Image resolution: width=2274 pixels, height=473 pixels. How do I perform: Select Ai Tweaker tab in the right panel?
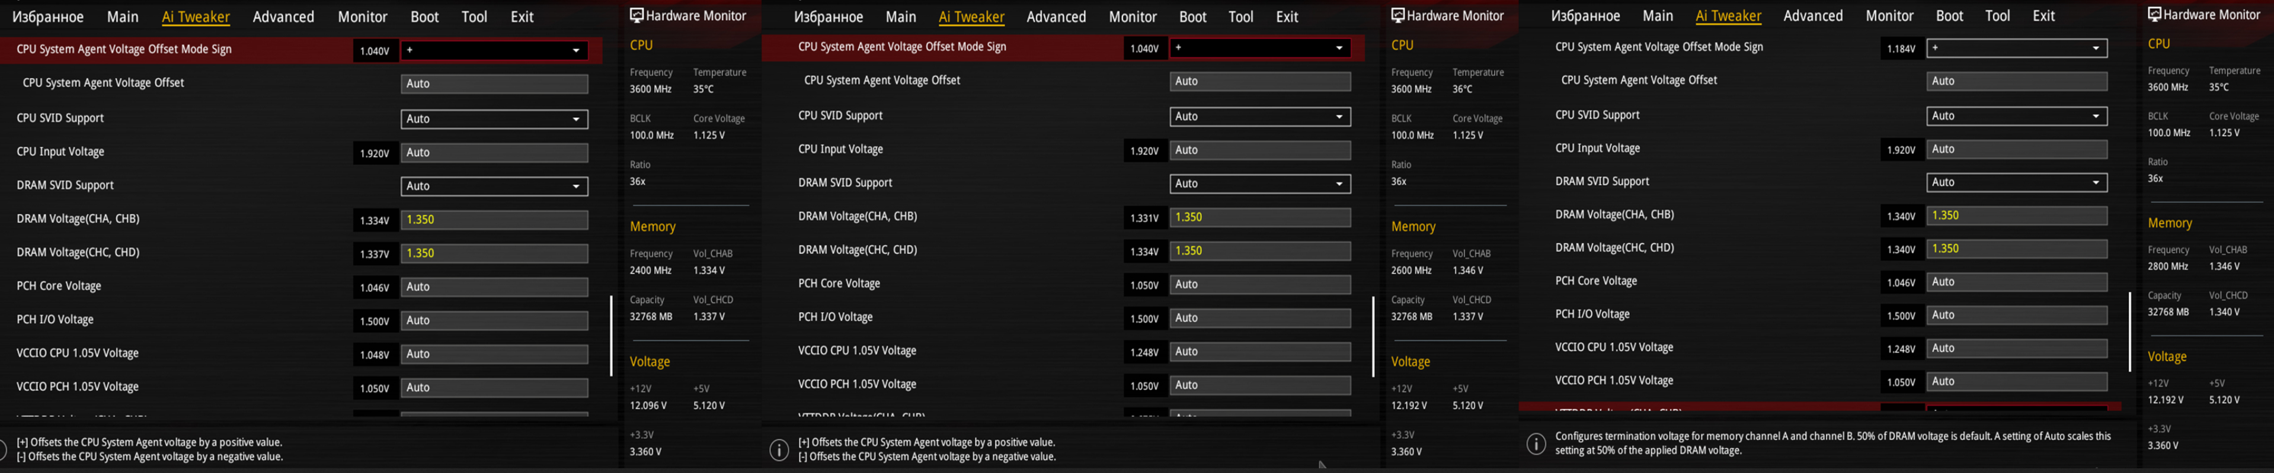[x=1728, y=16]
